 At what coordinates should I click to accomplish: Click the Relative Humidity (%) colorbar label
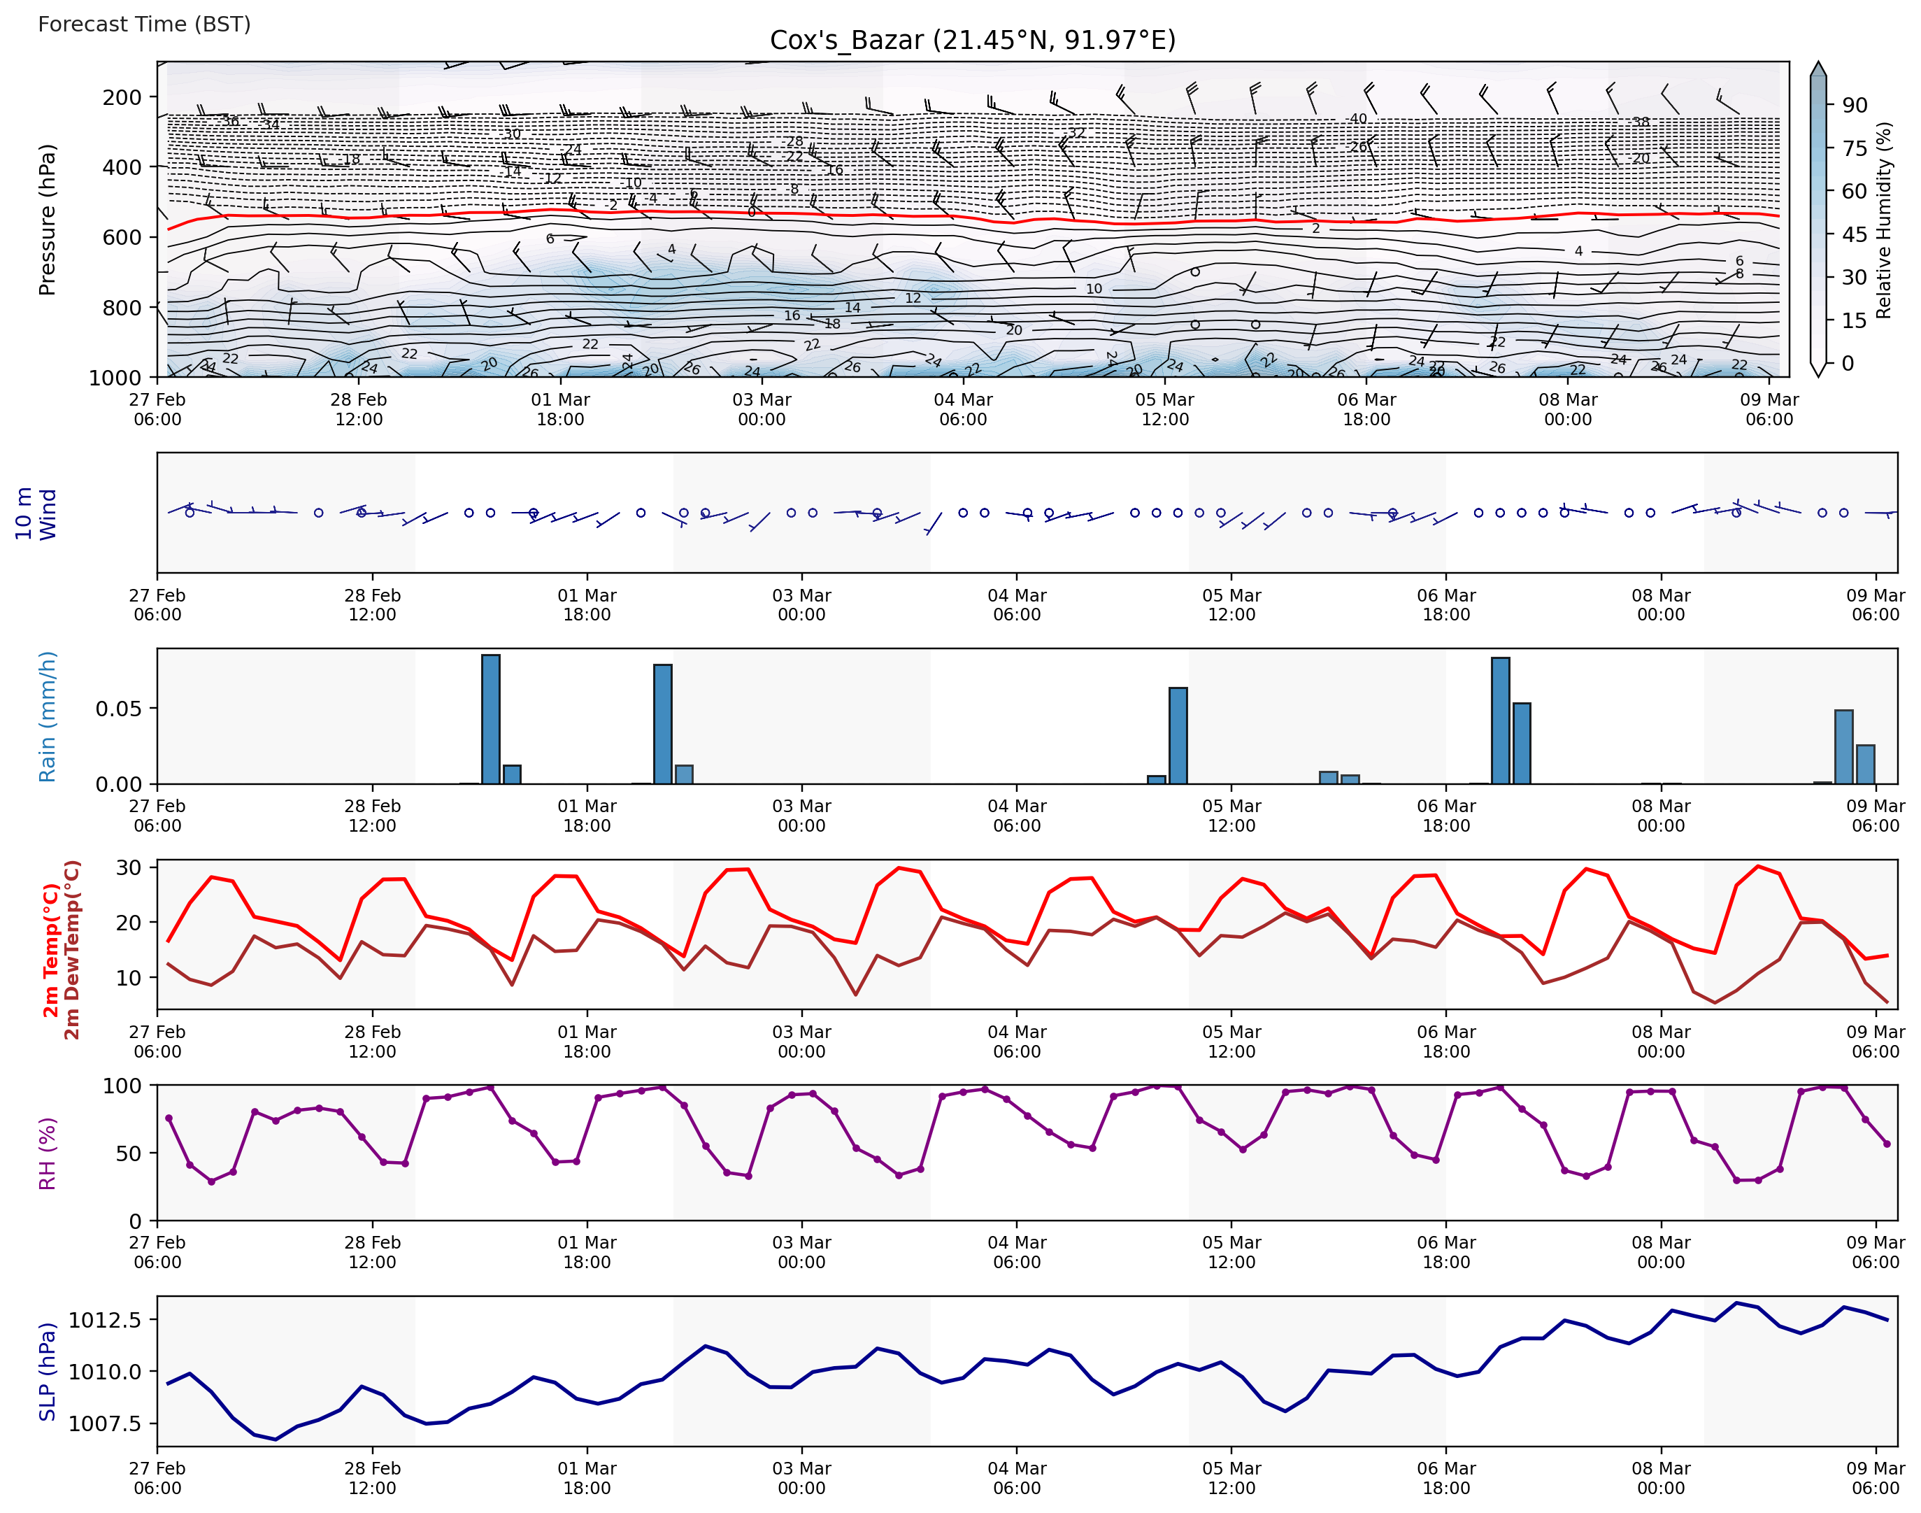click(x=1884, y=220)
